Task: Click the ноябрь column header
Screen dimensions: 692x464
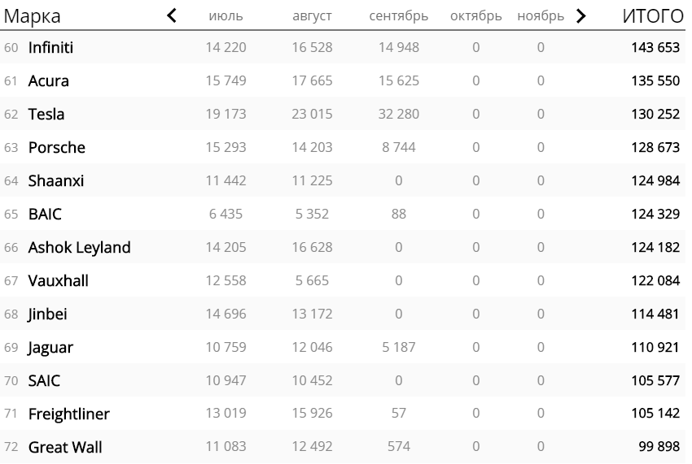Action: pos(541,16)
